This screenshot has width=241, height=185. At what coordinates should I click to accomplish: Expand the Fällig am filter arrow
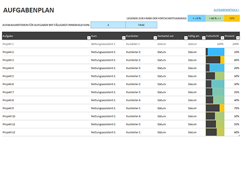(204, 38)
